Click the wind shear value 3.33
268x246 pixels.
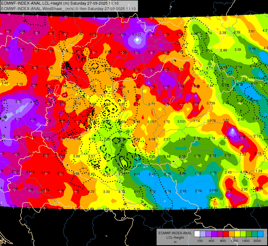point(106,192)
